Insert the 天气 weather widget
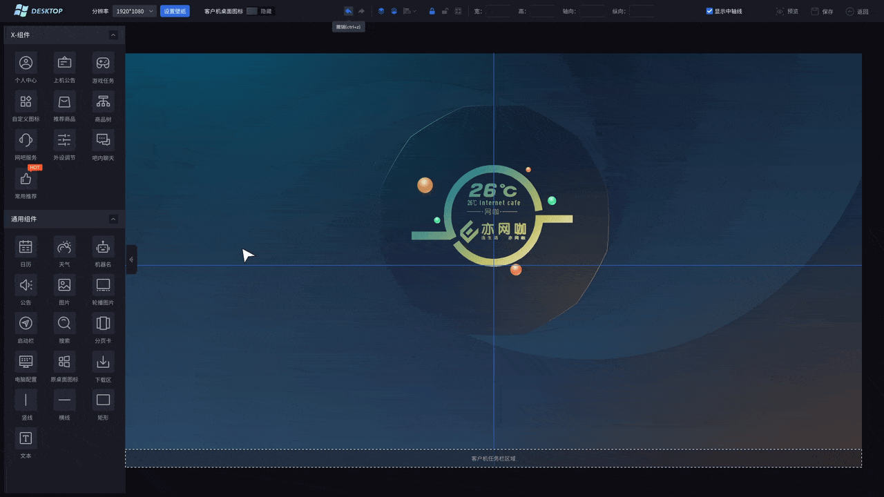884x497 pixels. [x=64, y=246]
